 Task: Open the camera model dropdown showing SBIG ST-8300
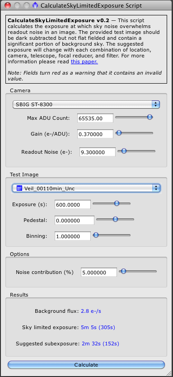point(86,104)
